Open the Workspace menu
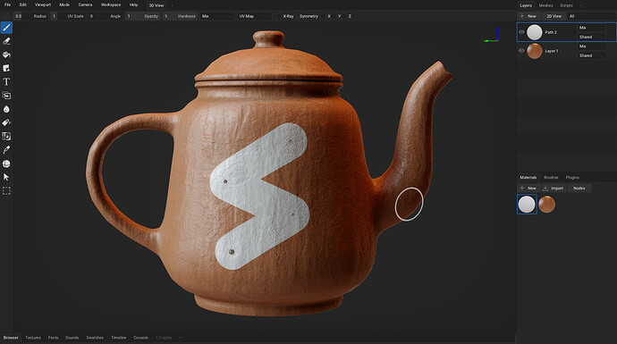This screenshot has width=617, height=344. pos(111,4)
